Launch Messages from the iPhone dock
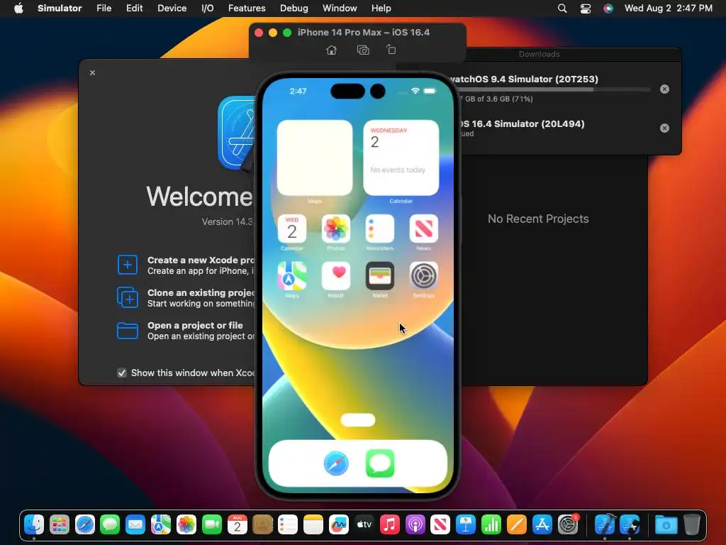726x545 pixels. coord(380,463)
